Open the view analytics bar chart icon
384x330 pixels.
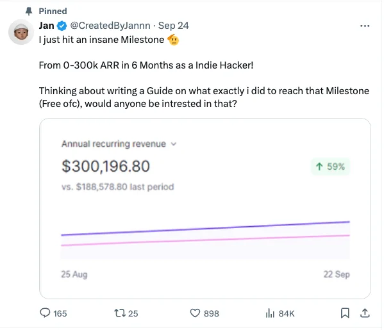click(270, 313)
